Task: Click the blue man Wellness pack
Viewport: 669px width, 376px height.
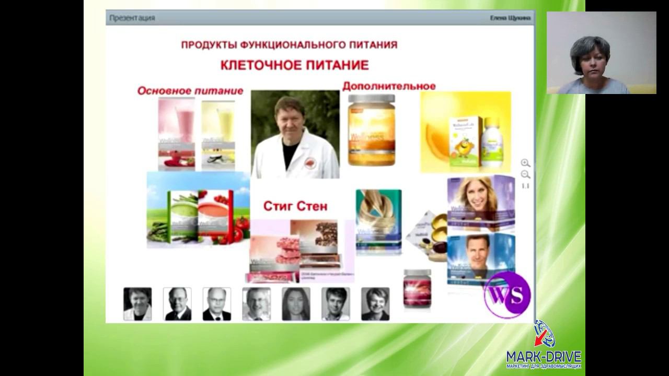Action: coord(481,258)
